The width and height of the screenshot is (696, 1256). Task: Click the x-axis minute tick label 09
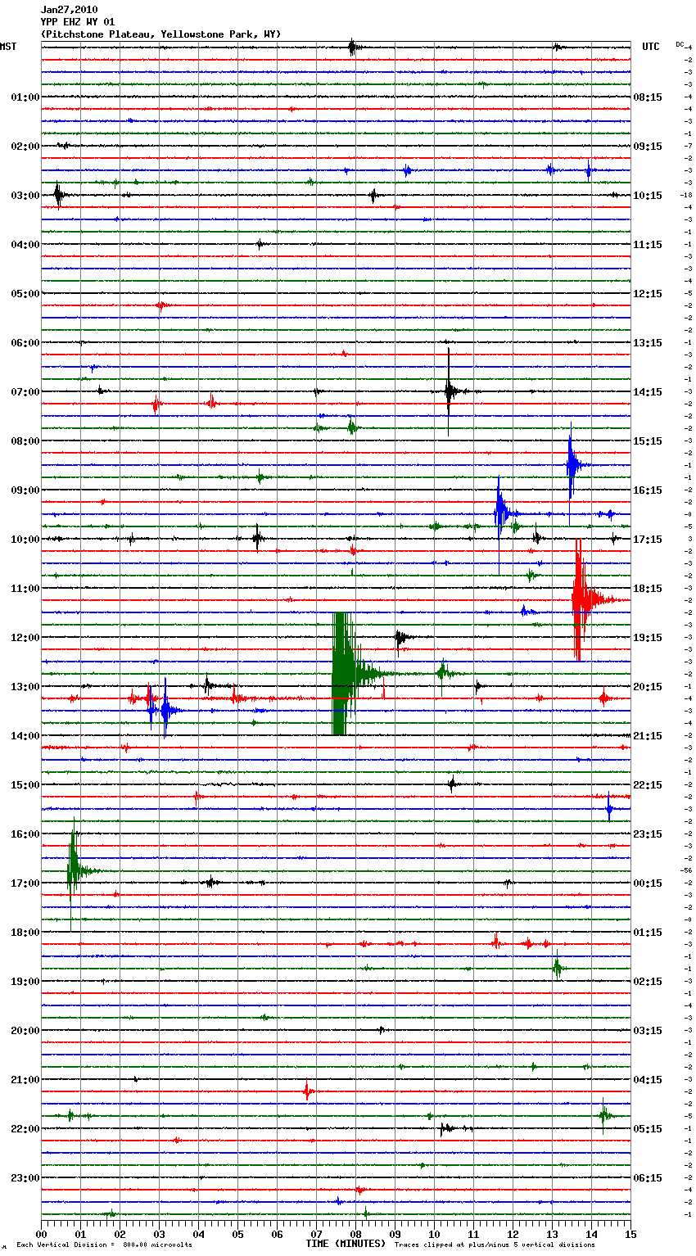395,1234
